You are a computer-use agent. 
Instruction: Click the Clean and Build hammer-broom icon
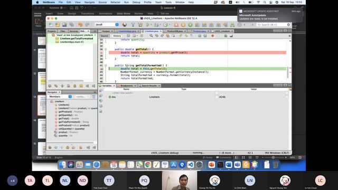(140, 25)
